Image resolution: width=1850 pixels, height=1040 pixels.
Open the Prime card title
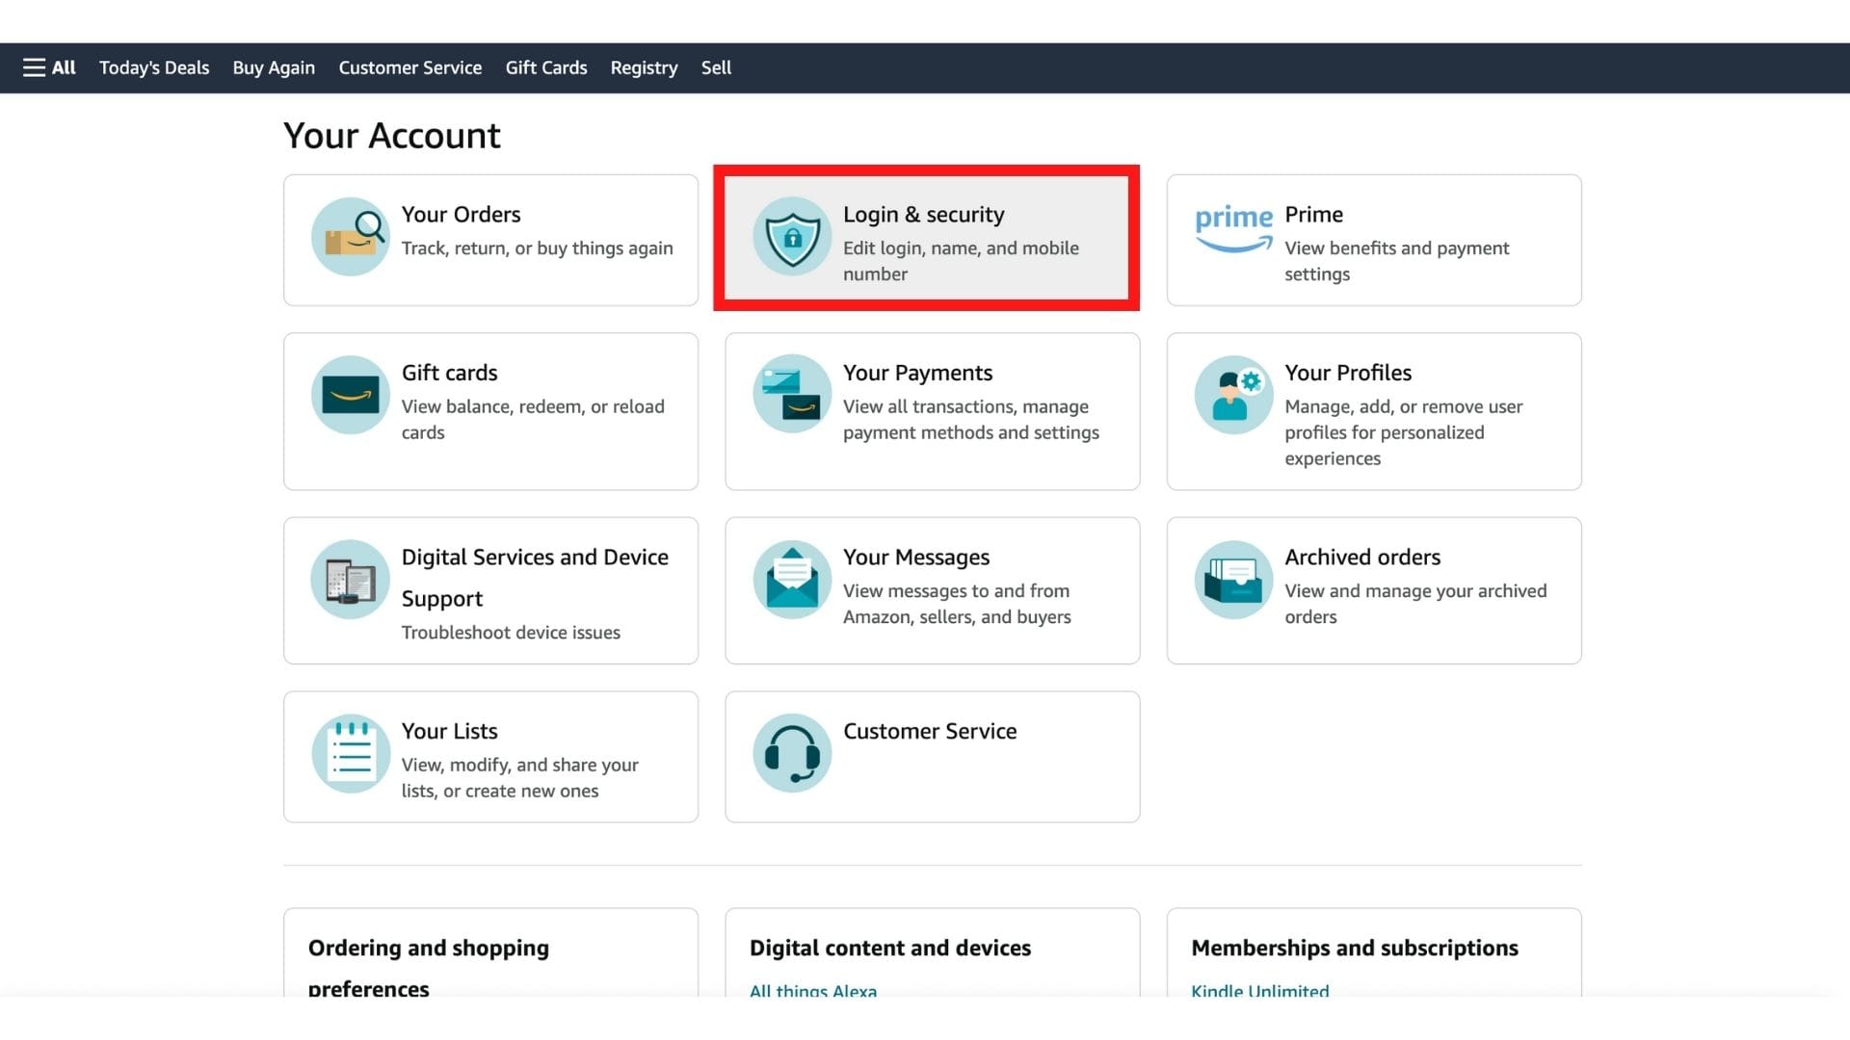(1313, 214)
